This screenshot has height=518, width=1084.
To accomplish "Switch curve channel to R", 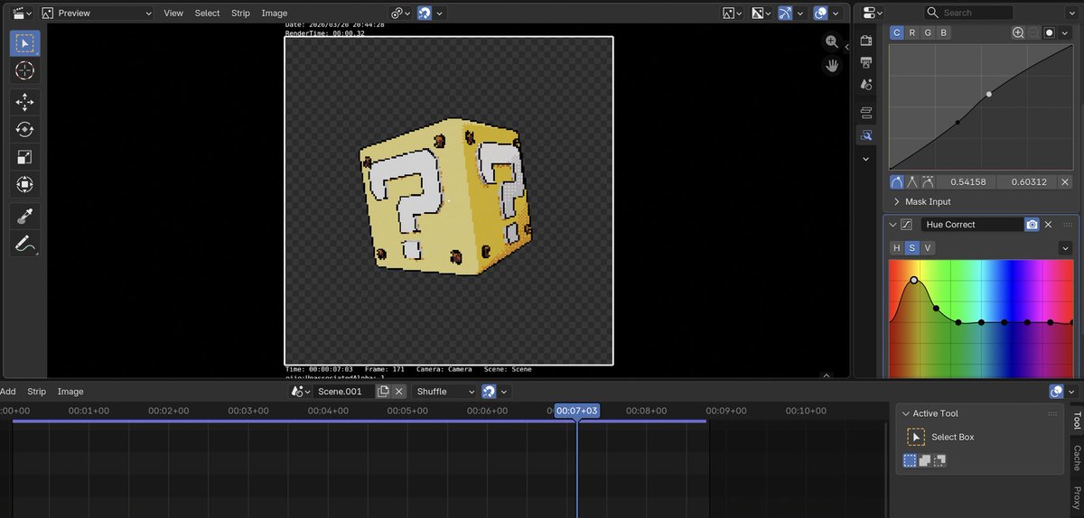I will 912,32.
